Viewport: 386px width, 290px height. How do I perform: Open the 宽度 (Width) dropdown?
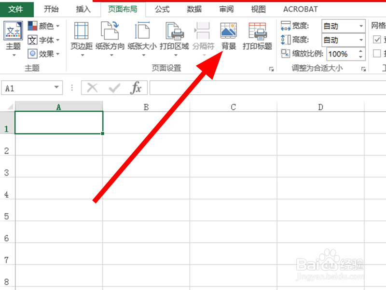361,26
